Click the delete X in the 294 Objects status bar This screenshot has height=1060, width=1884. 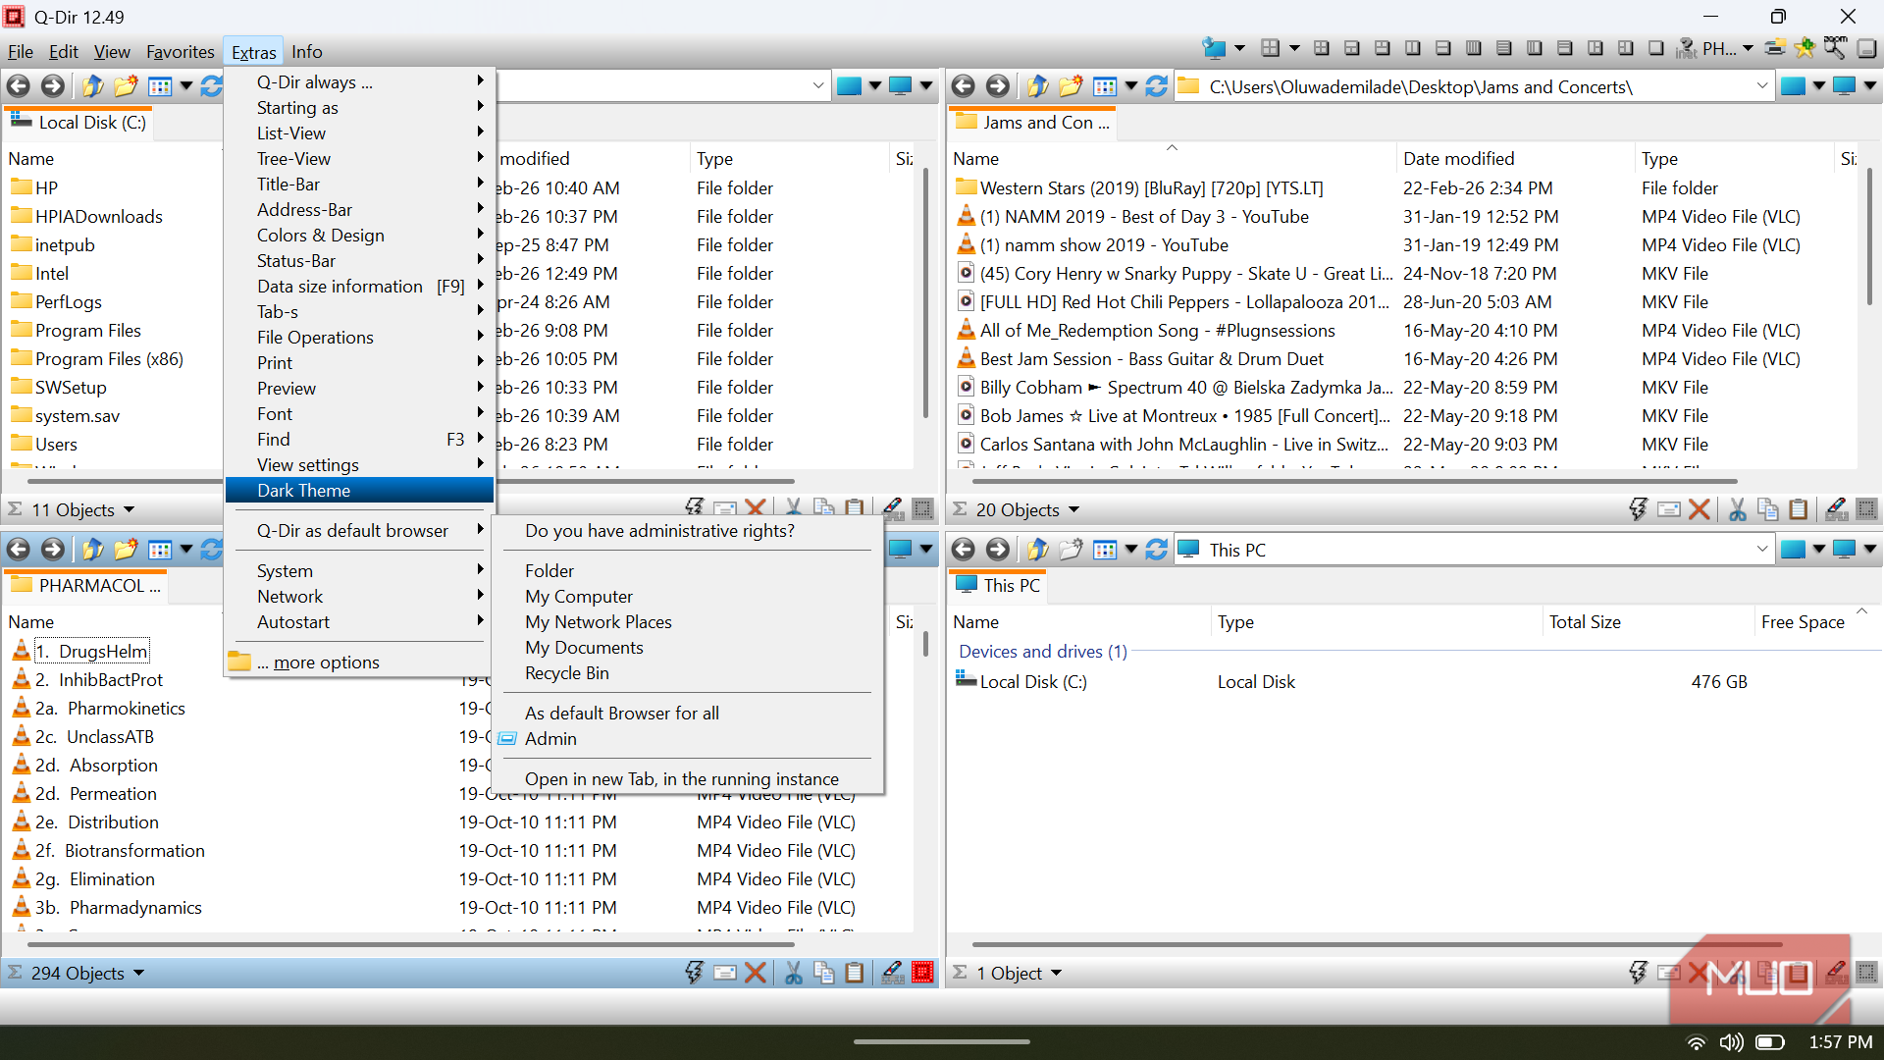756,973
